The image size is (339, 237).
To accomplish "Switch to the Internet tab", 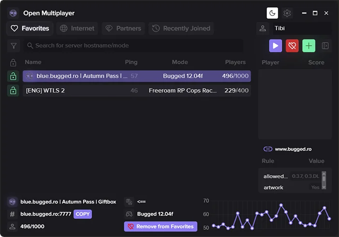I will tap(77, 29).
